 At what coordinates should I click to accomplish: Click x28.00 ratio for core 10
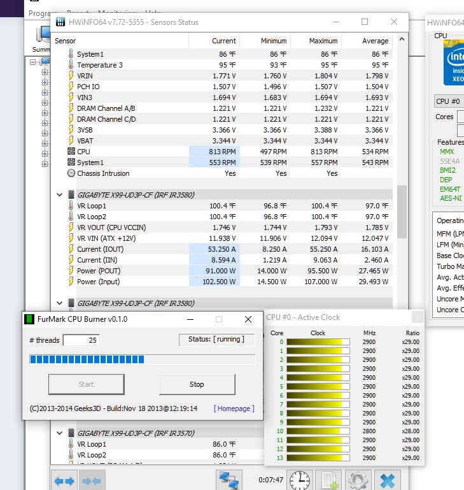pyautogui.click(x=411, y=431)
